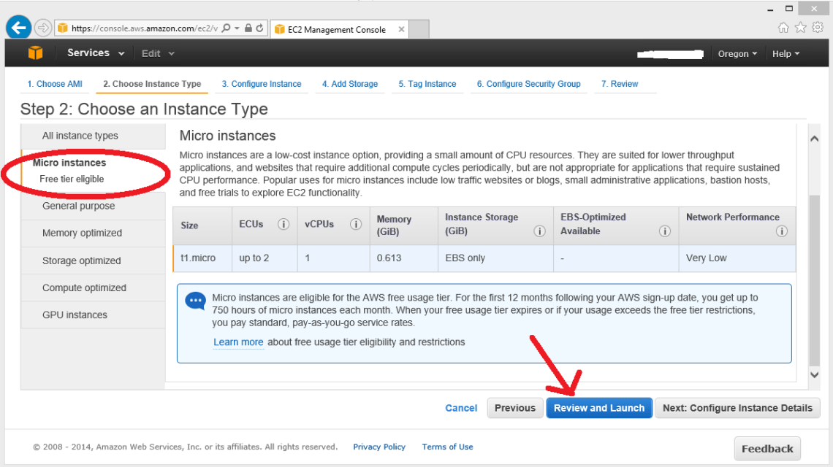
Task: Go to step 6 Configure Security Group
Action: pos(528,84)
